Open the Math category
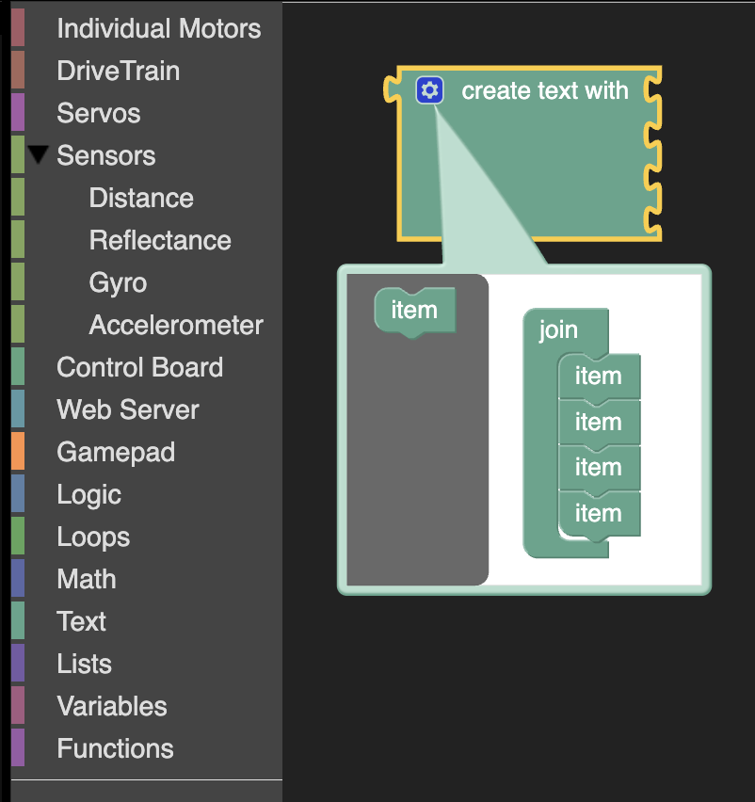 87,580
